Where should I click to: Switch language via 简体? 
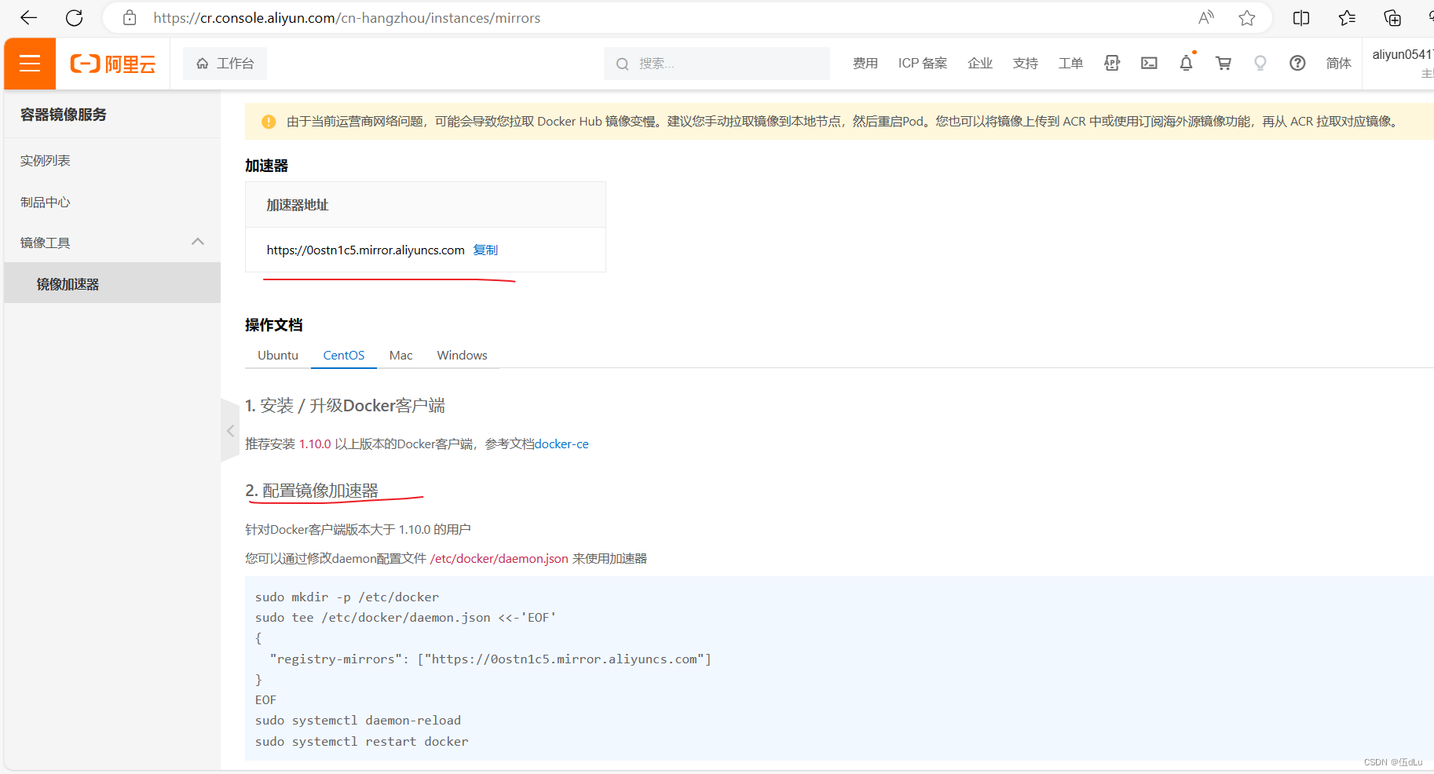point(1339,64)
